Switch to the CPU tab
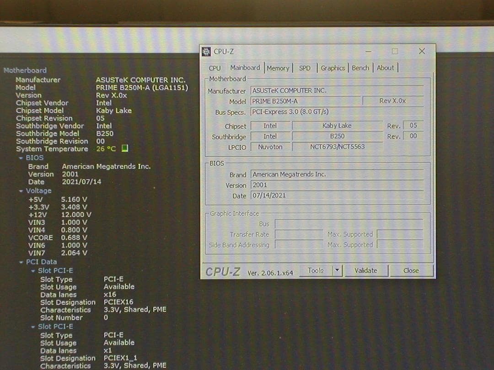Image resolution: width=494 pixels, height=370 pixels. (215, 68)
